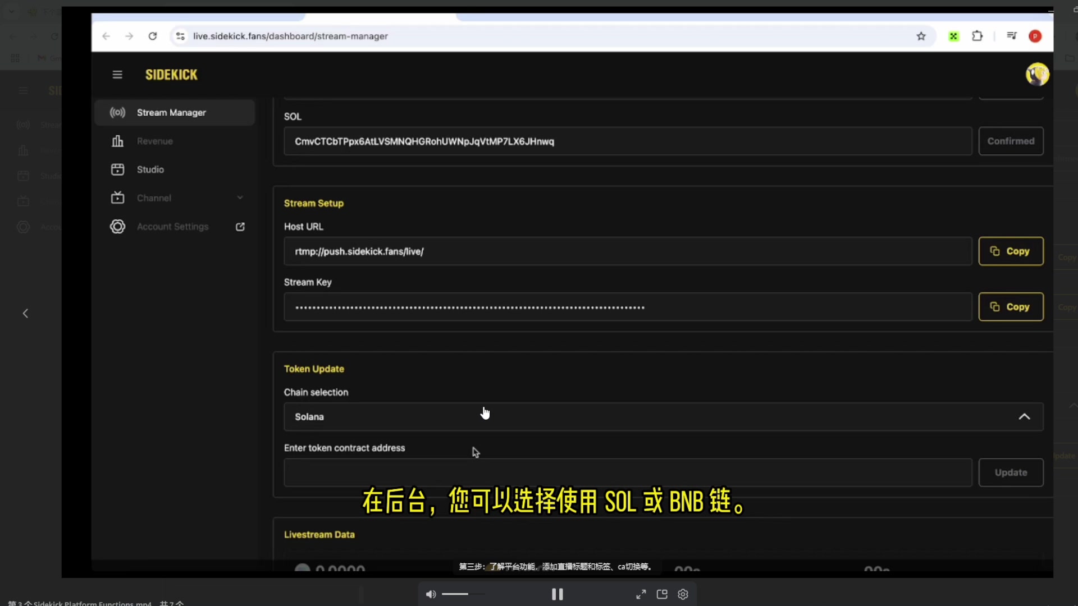Click the token contract address input

click(628, 472)
